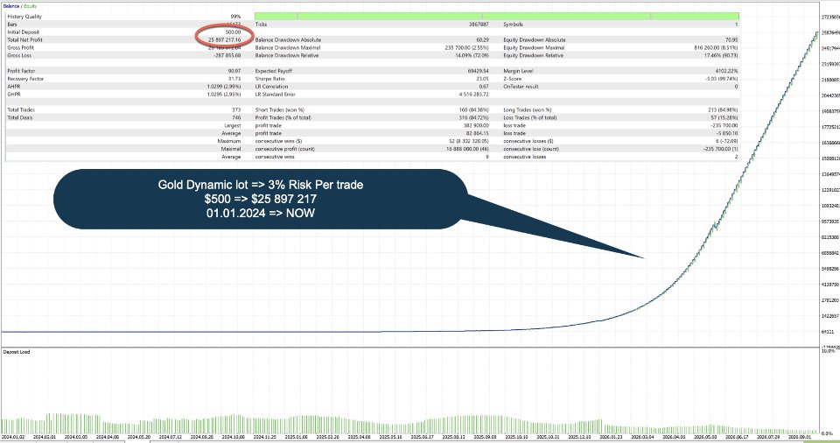Screen dimensions: 840x443
Task: Click the 69429.54 expected payoff value
Action: 478,71
